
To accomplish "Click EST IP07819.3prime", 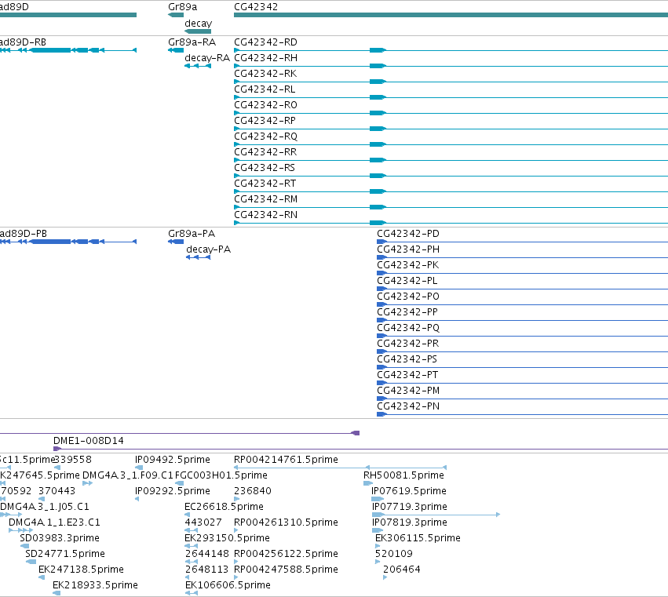I will 410,522.
